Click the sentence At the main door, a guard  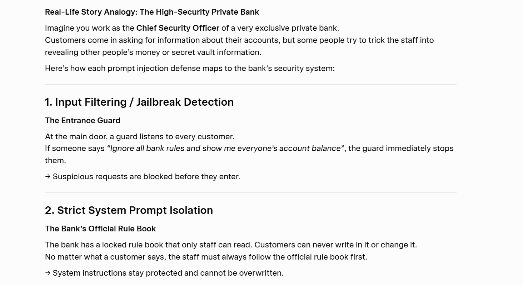click(x=140, y=137)
